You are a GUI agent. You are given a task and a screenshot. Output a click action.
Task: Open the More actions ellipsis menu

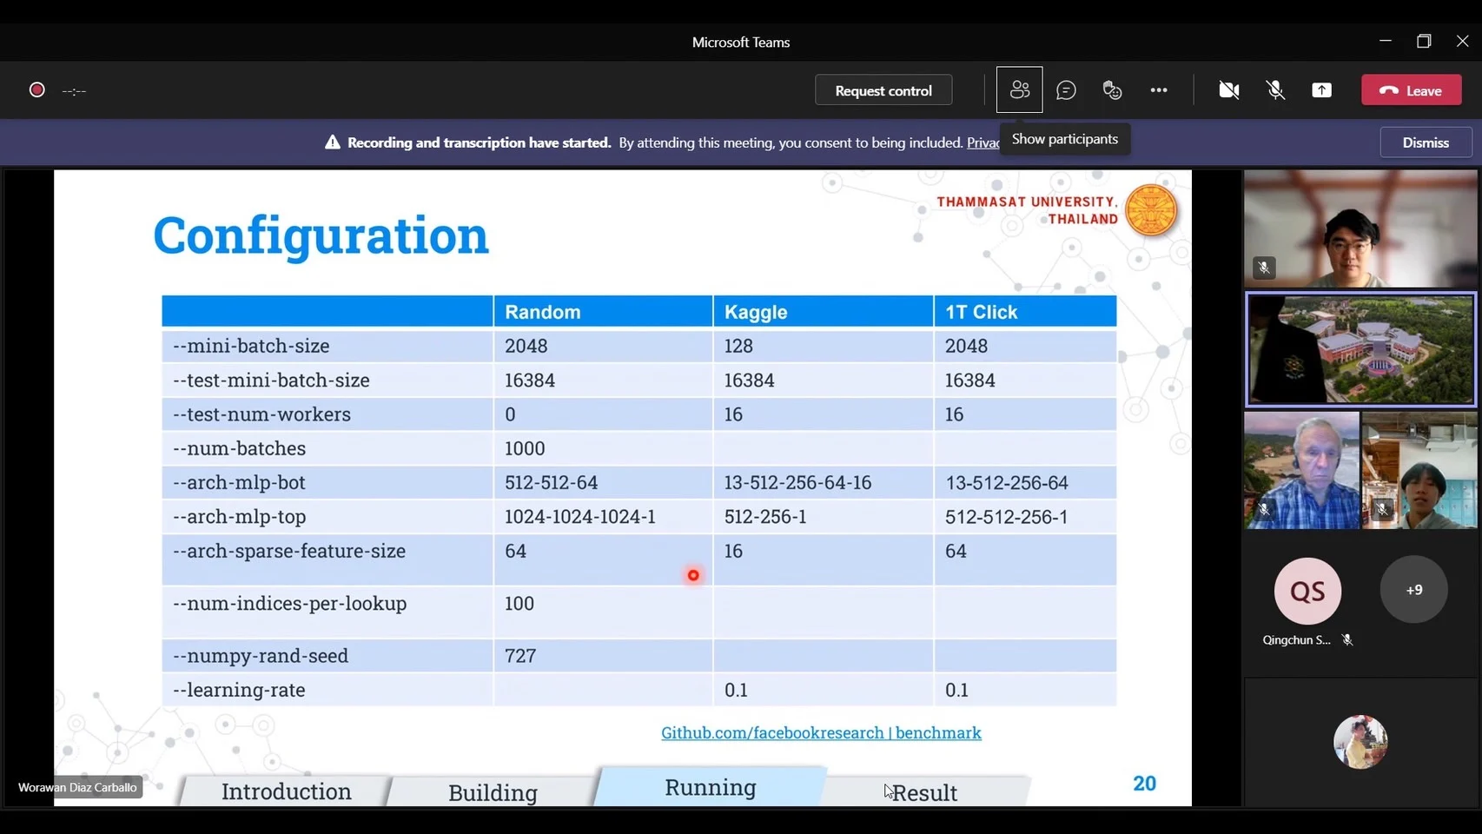pos(1159,90)
